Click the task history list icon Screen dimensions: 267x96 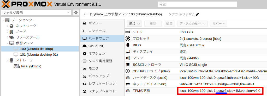(x=85, y=61)
